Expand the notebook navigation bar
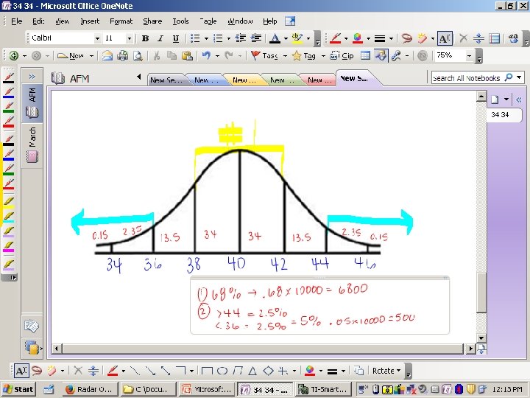Screen dimensions: 530x398 click(32, 77)
